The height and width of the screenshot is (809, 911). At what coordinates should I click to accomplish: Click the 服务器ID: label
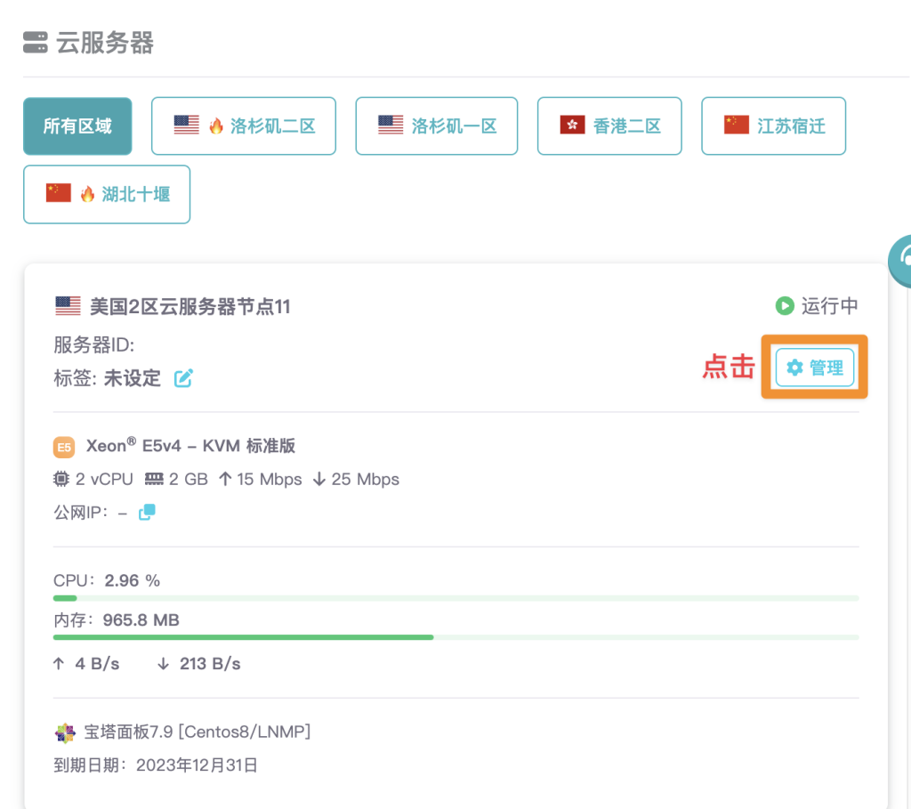pos(94,344)
